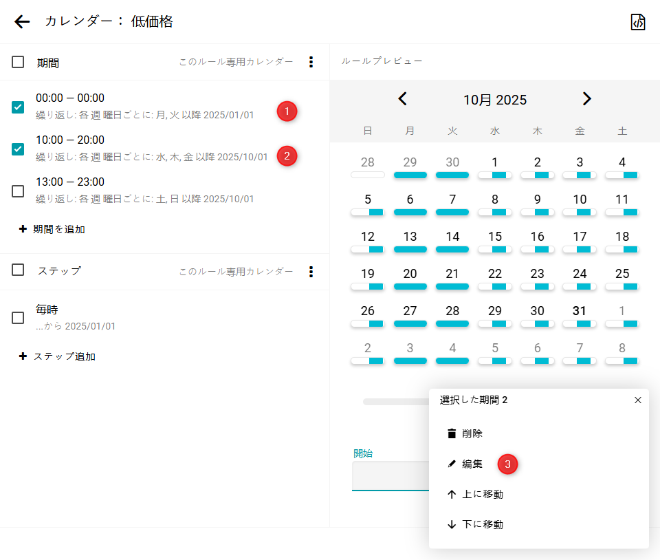Click the slider bar below the calendar
The image size is (660, 560).
(395, 401)
